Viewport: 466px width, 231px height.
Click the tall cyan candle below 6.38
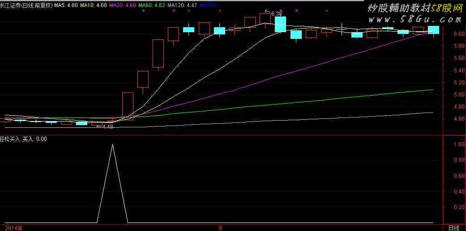[280, 24]
